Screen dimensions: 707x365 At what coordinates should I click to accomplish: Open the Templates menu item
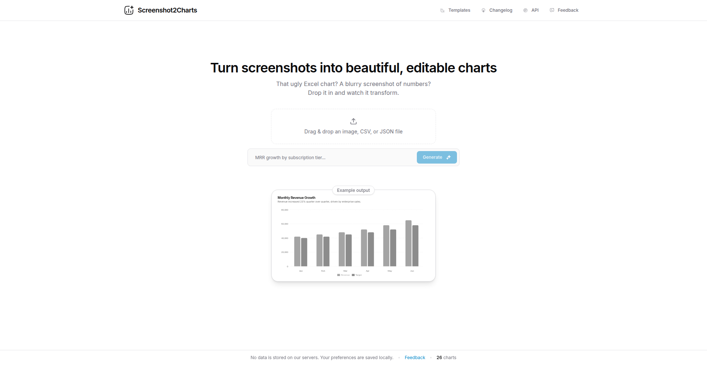tap(459, 10)
